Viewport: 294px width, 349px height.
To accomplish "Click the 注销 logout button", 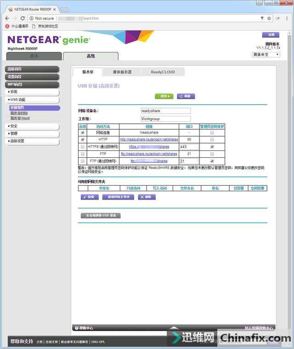I will [271, 35].
